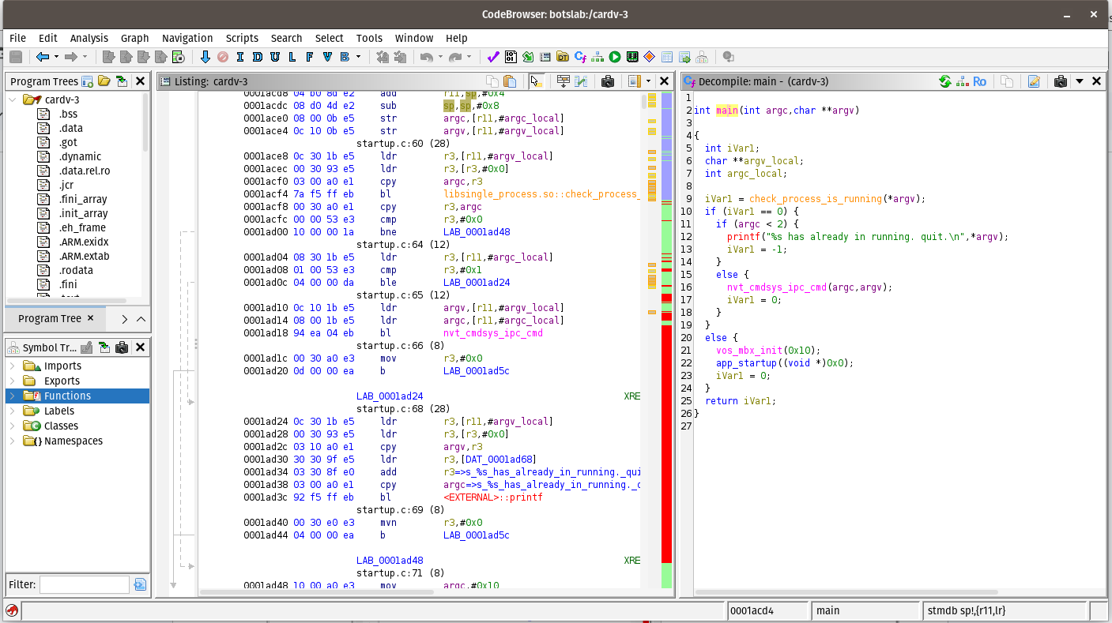Take a snapshot of the Decompile view
Viewport: 1112px width, 623px height.
1061,81
